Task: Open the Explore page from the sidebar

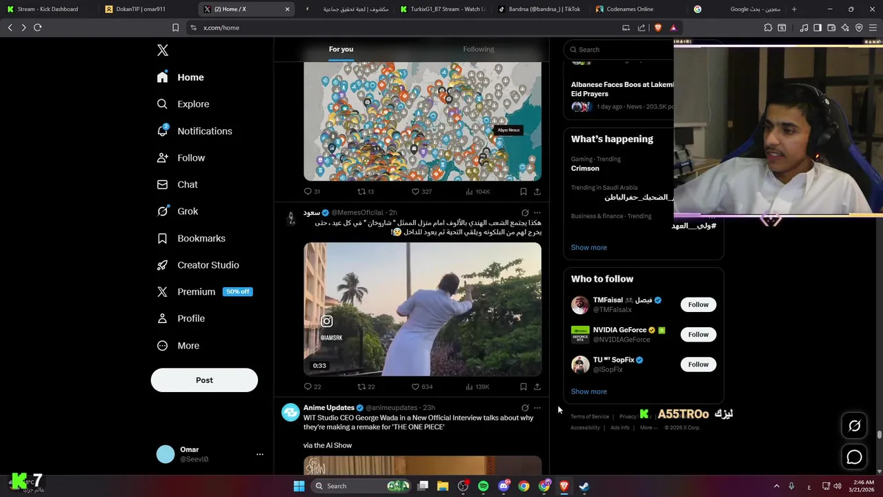Action: tap(183, 104)
